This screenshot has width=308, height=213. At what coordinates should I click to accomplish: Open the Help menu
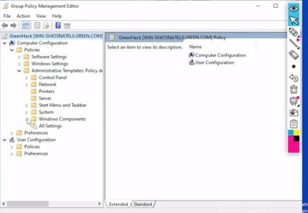tap(57, 16)
